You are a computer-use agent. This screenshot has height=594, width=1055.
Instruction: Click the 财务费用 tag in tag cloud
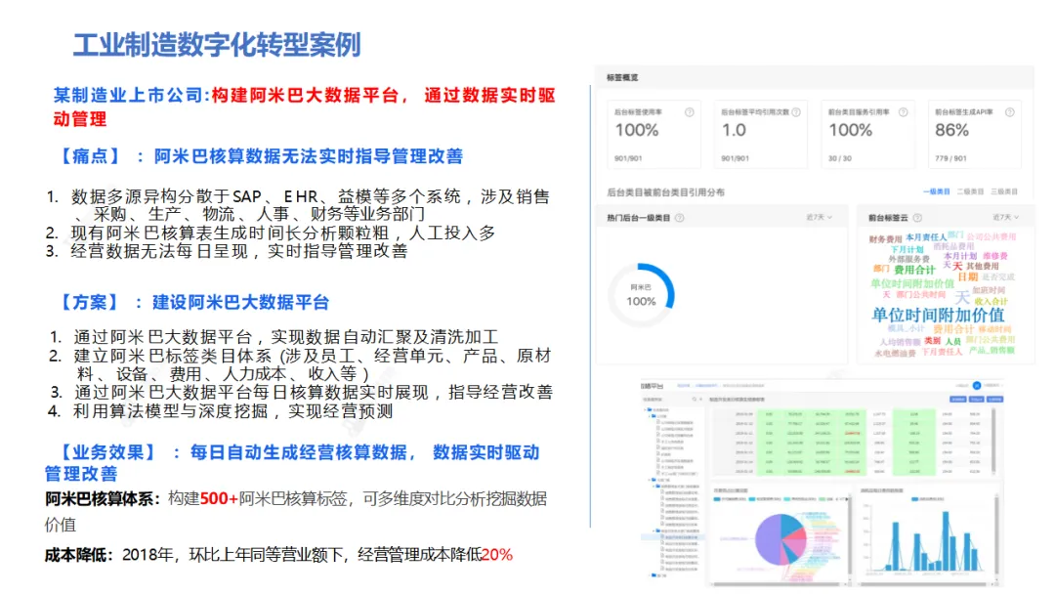[885, 238]
